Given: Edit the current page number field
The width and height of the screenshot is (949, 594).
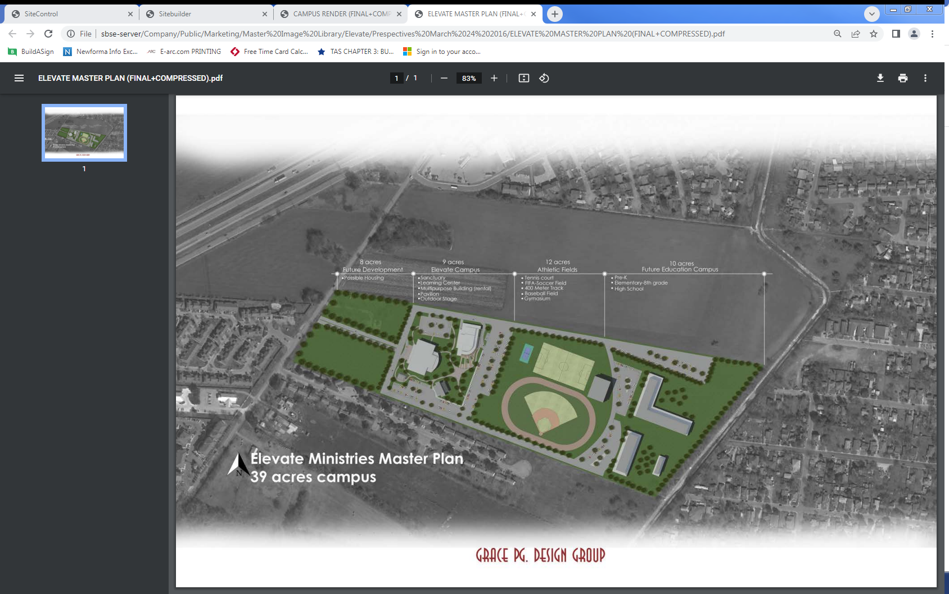Looking at the screenshot, I should [x=396, y=78].
